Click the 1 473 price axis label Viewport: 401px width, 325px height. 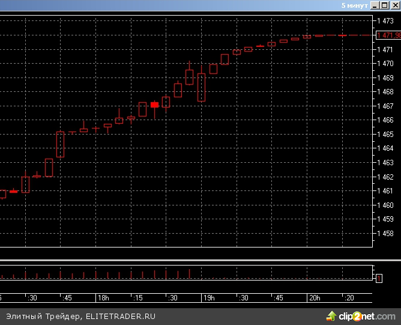385,21
